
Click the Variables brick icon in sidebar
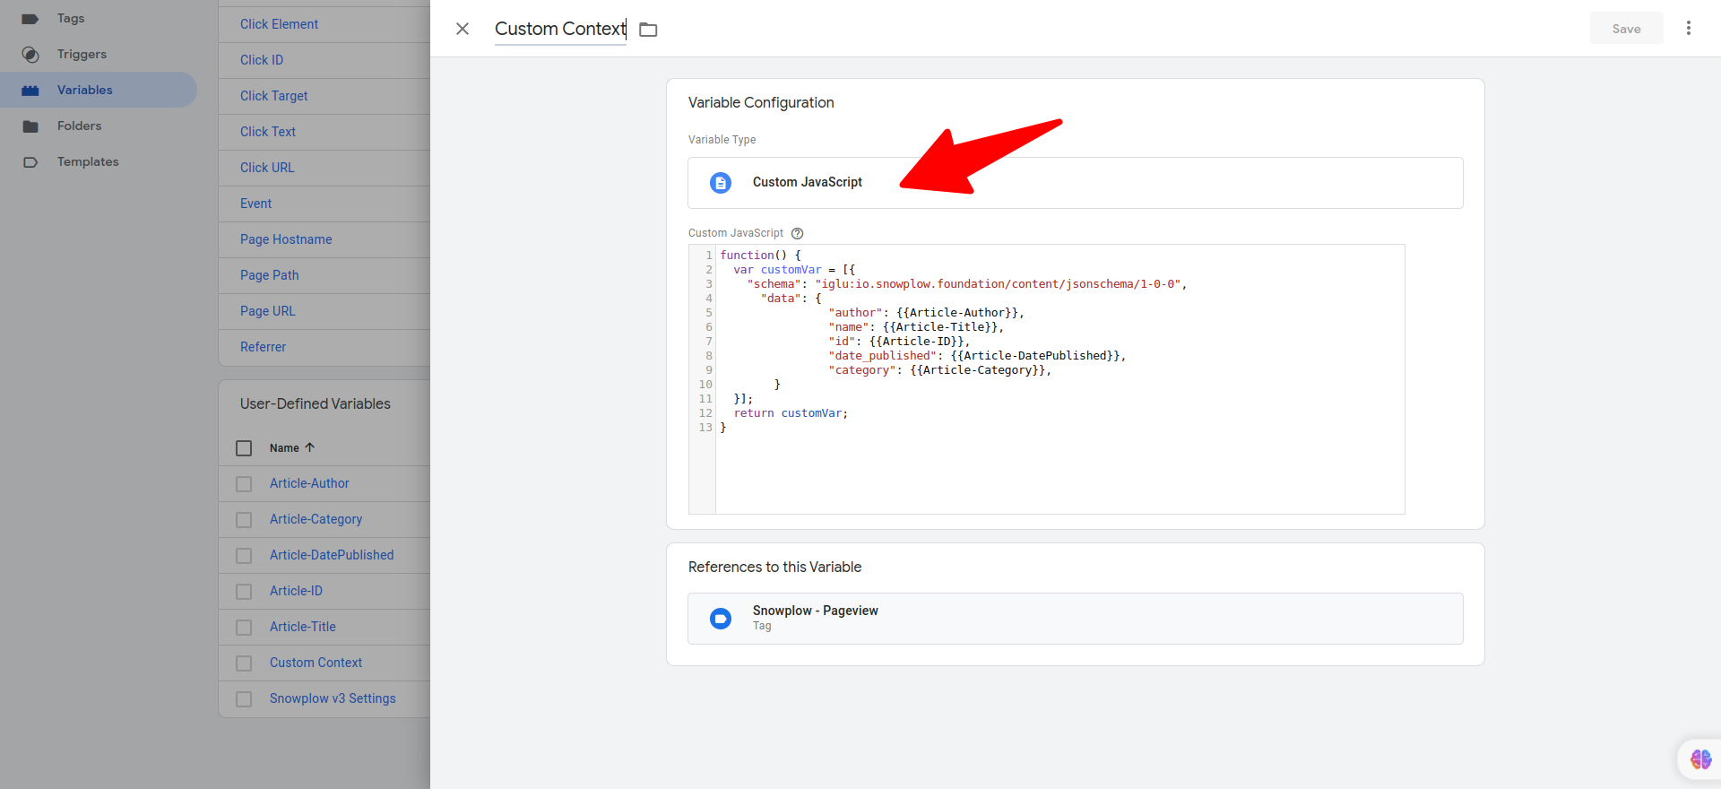(30, 91)
